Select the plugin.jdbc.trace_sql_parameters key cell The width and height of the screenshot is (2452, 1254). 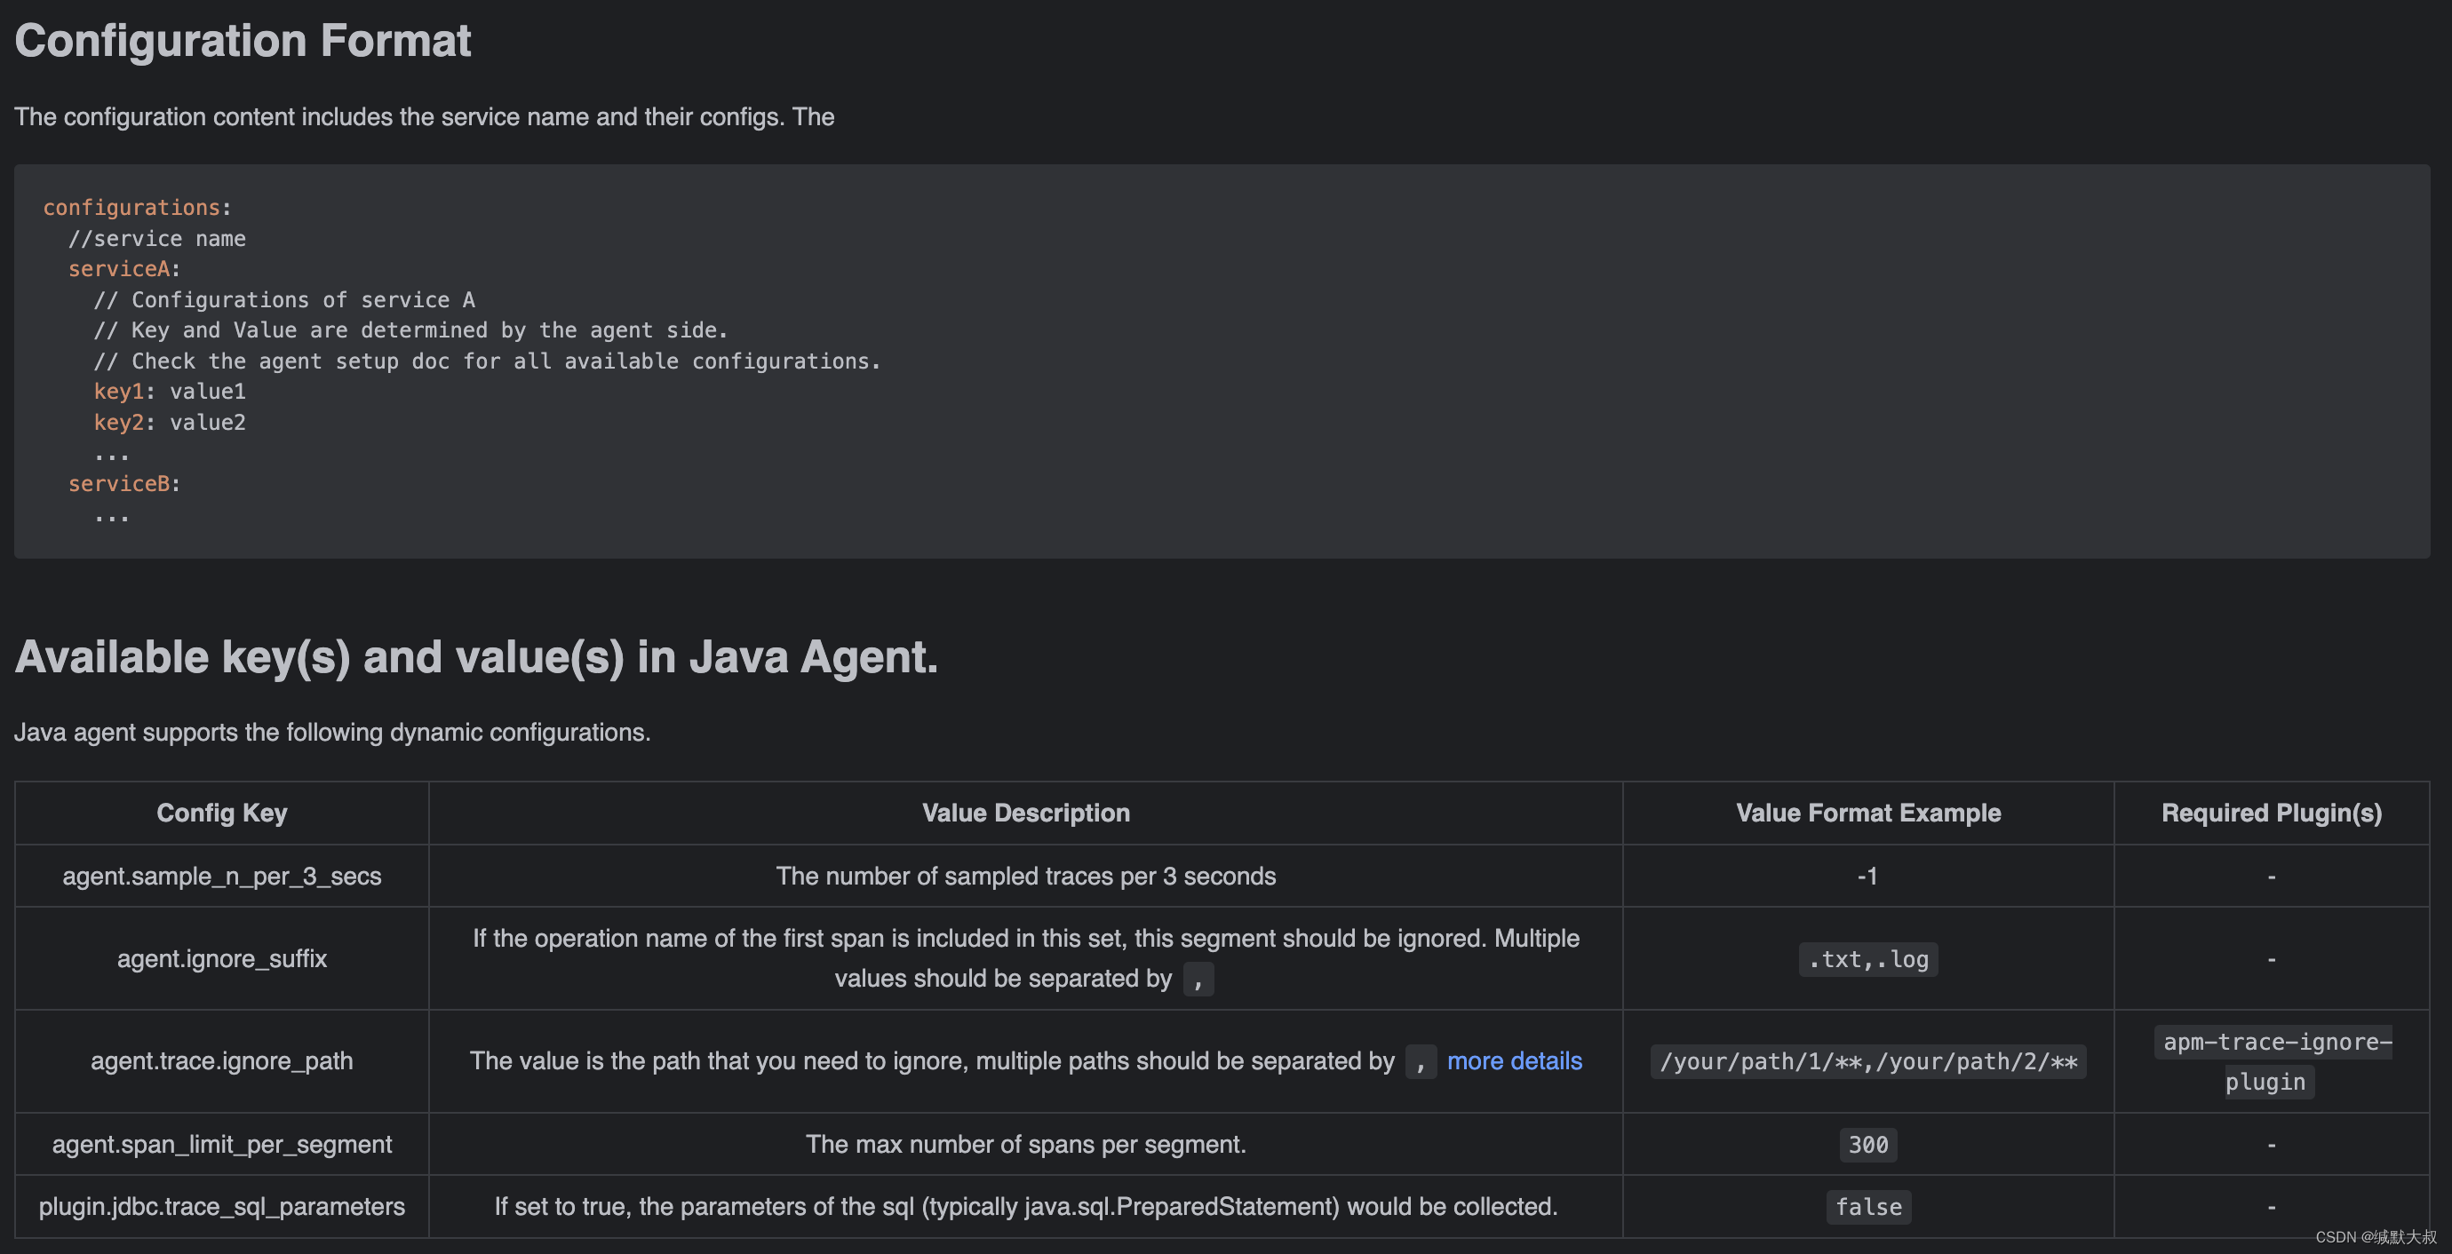click(x=222, y=1206)
